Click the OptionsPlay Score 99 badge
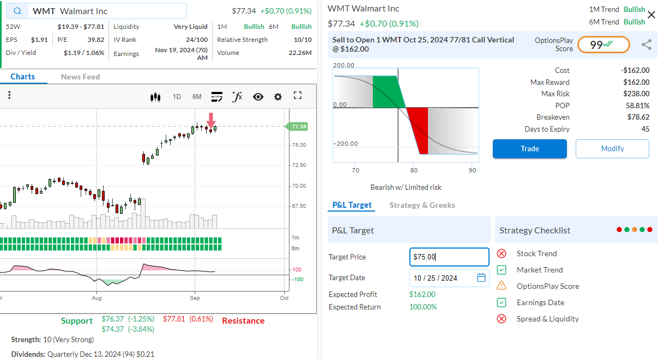658x359 pixels. point(603,45)
